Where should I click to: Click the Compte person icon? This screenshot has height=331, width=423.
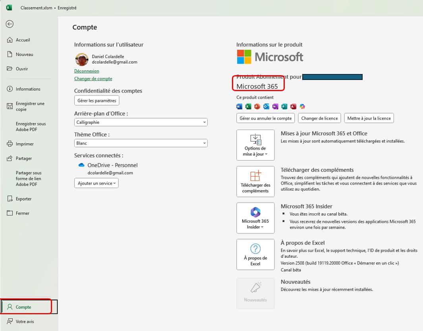[10, 307]
